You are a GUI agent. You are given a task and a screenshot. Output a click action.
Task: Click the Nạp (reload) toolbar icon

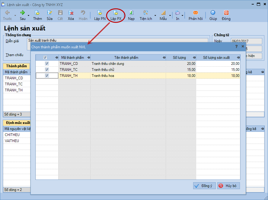131,13
